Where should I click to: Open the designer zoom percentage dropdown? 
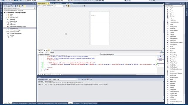click(x=43, y=50)
